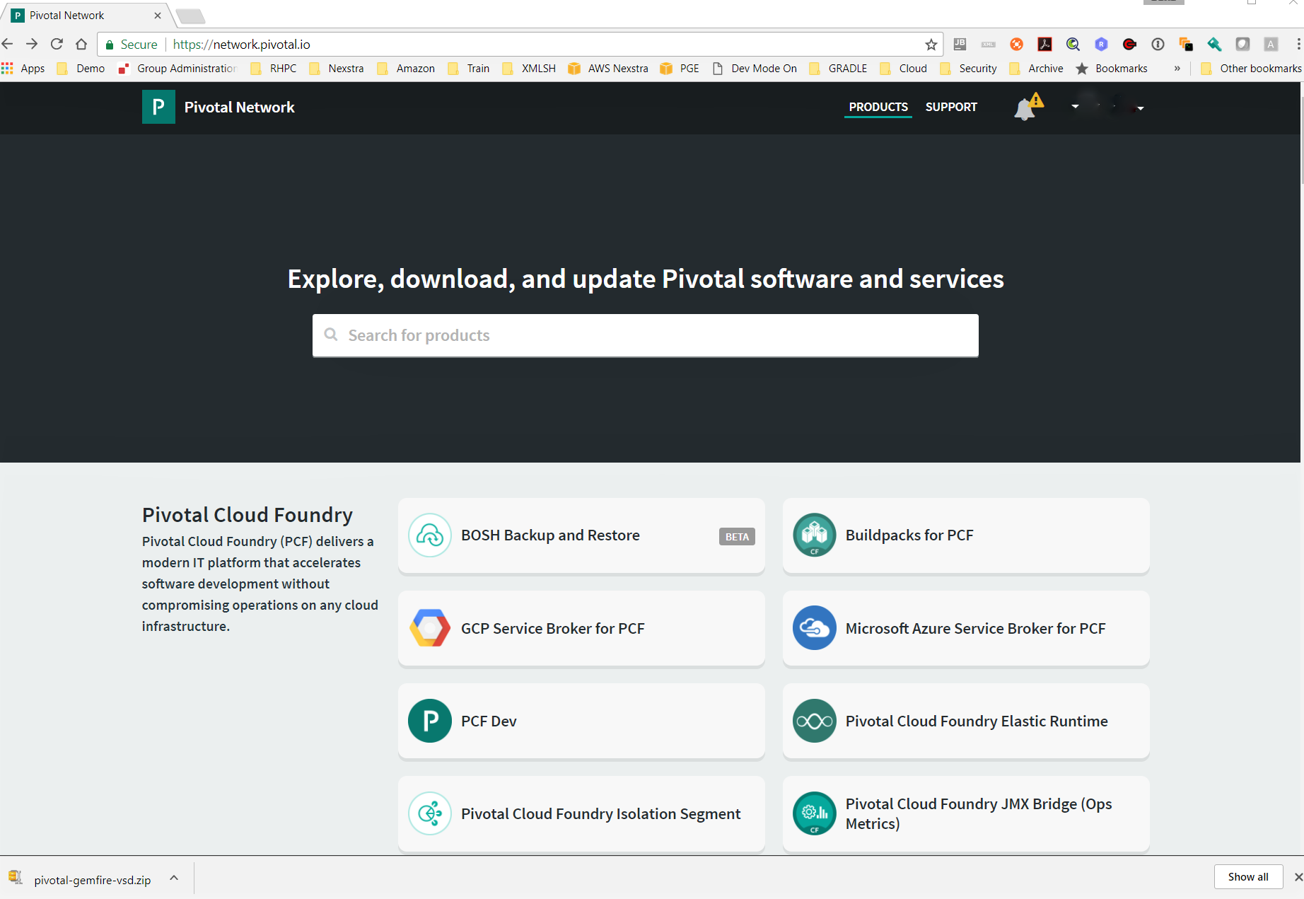Screen dimensions: 1304x899
Task: Click the Buildpacks for PCF icon
Action: 814,535
